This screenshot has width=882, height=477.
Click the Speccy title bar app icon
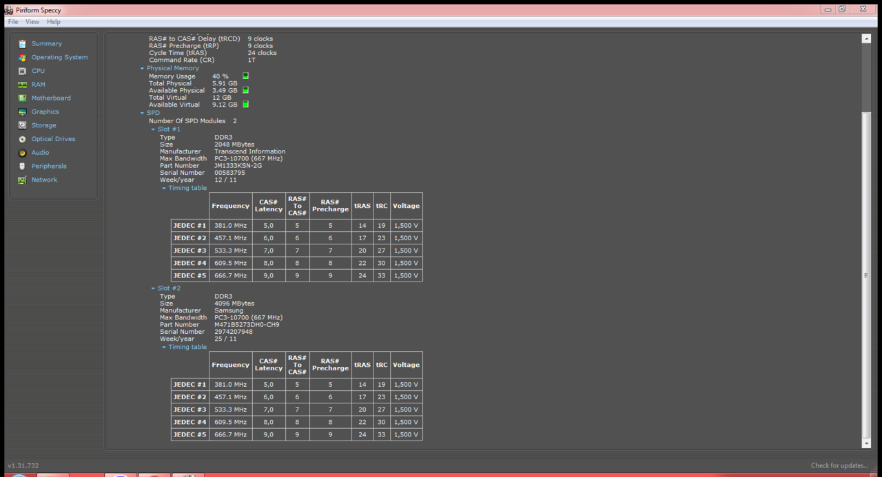[x=8, y=10]
